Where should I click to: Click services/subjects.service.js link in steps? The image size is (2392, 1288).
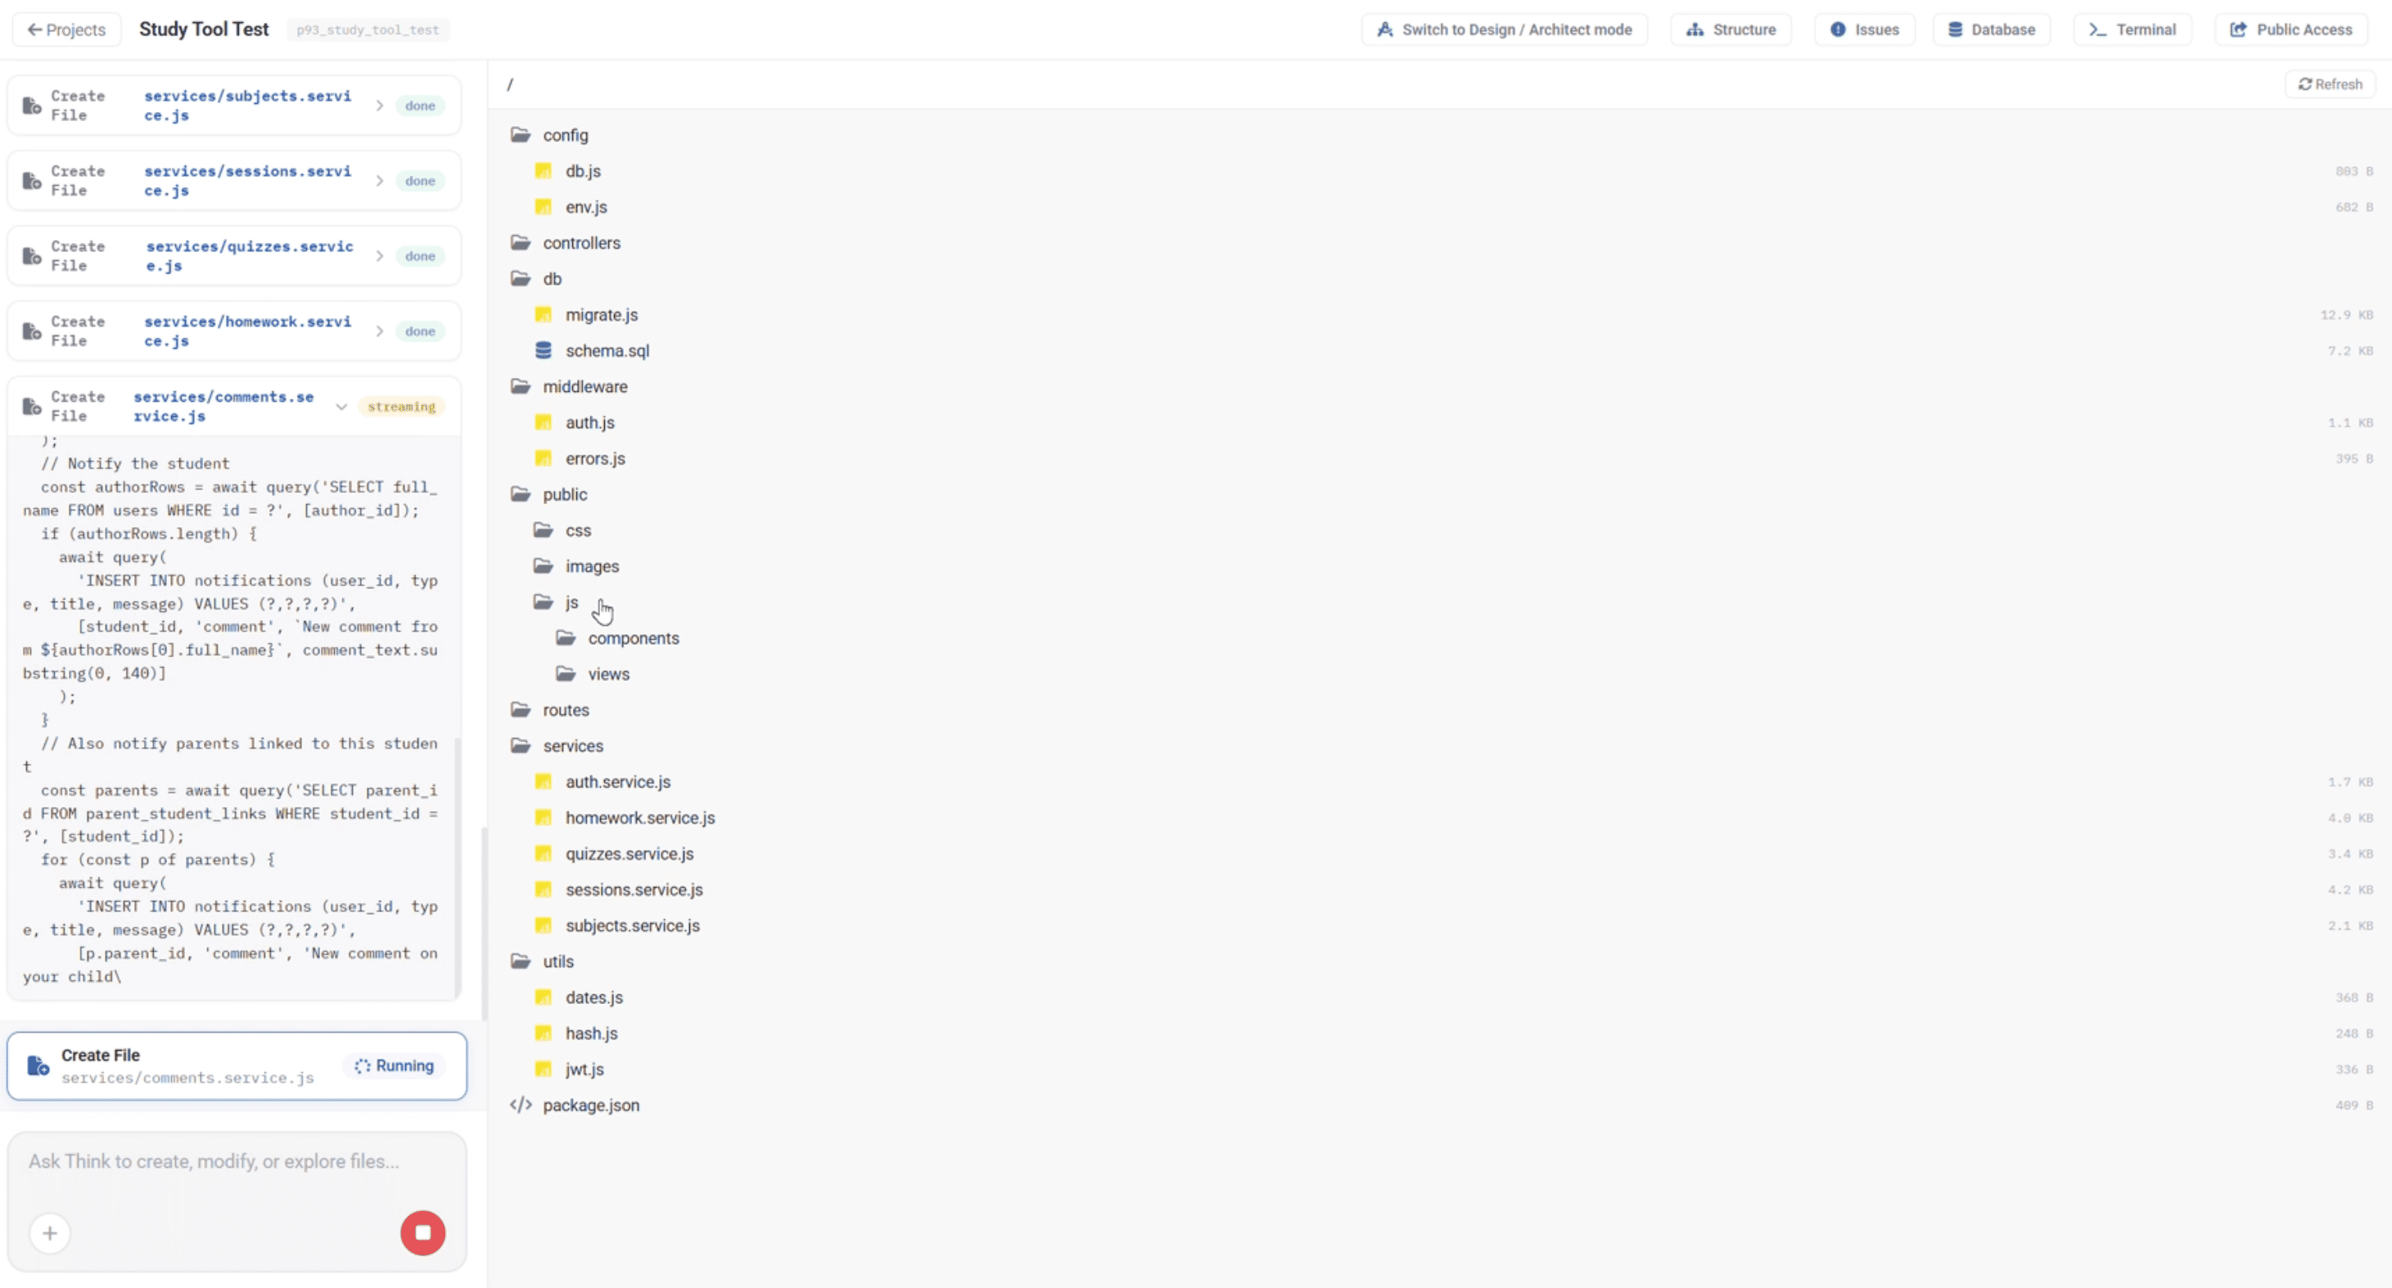pyautogui.click(x=248, y=106)
